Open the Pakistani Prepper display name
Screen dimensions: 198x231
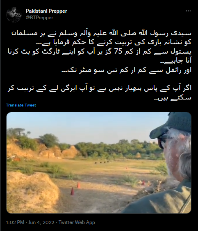(46, 11)
